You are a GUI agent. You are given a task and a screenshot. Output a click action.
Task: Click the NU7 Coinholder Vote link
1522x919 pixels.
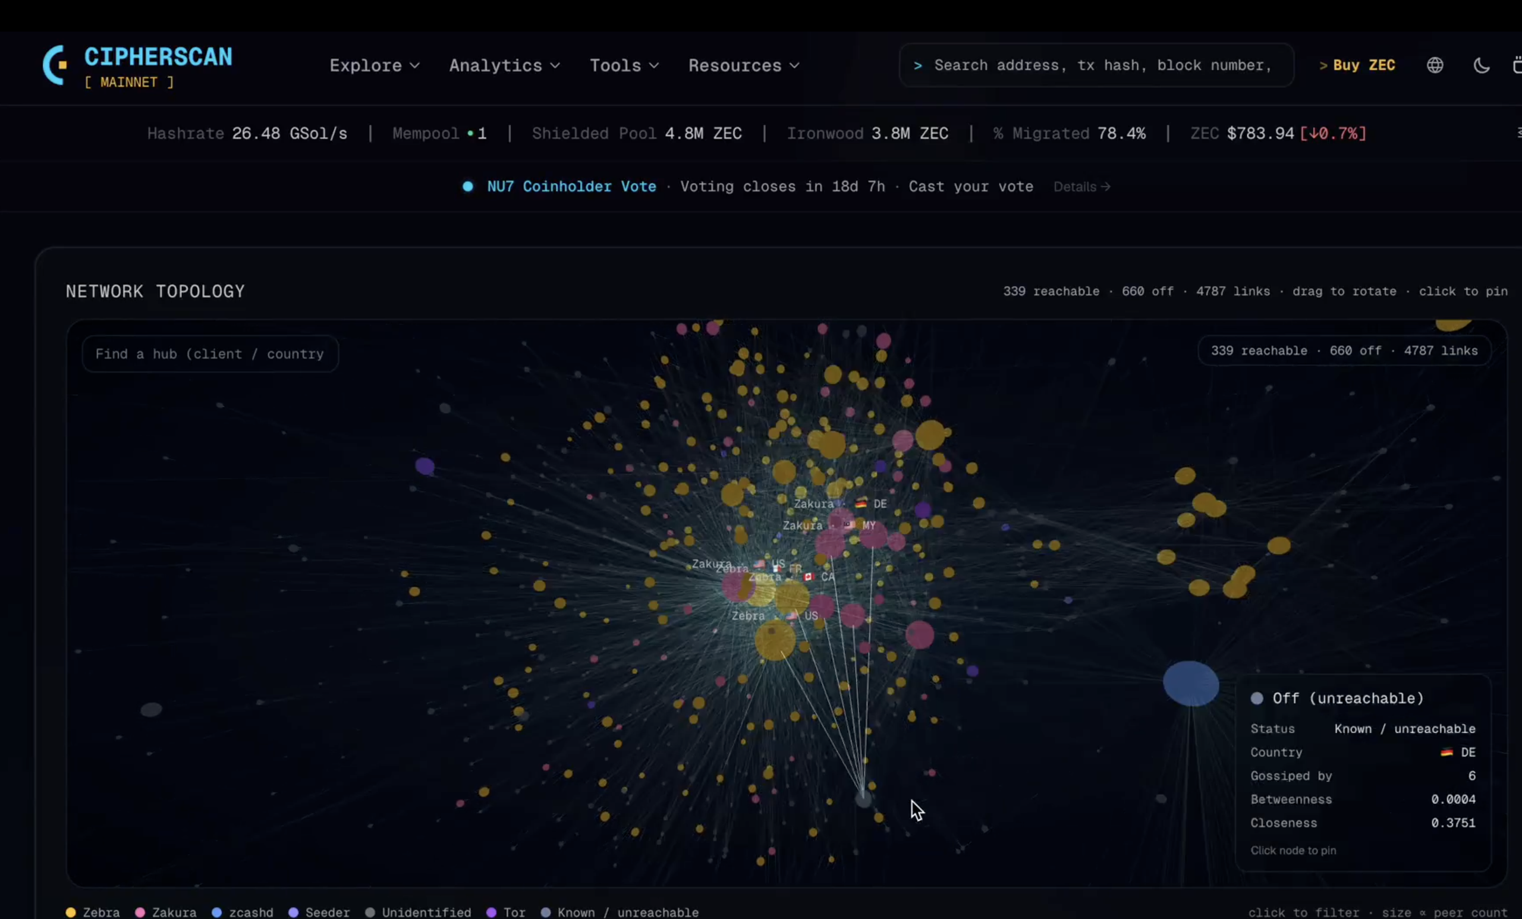pyautogui.click(x=571, y=187)
